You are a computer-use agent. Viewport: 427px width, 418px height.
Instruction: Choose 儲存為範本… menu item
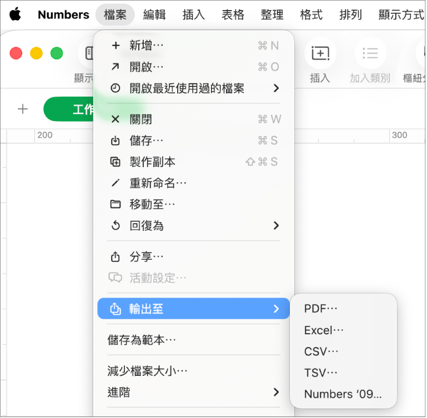pos(194,340)
